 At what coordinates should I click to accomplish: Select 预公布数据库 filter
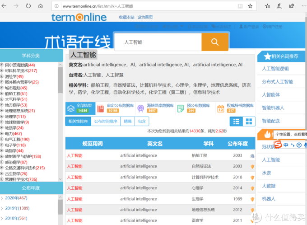pyautogui.click(x=193, y=108)
